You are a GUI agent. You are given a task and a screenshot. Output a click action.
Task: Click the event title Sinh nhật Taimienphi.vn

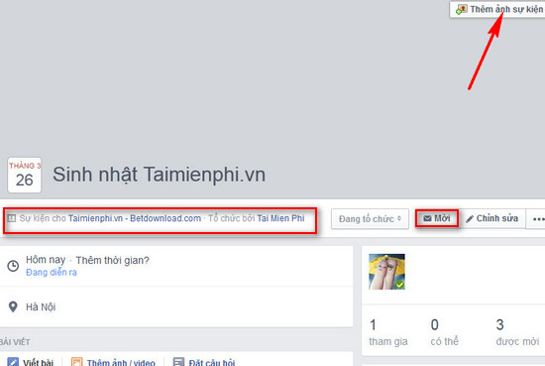click(159, 175)
